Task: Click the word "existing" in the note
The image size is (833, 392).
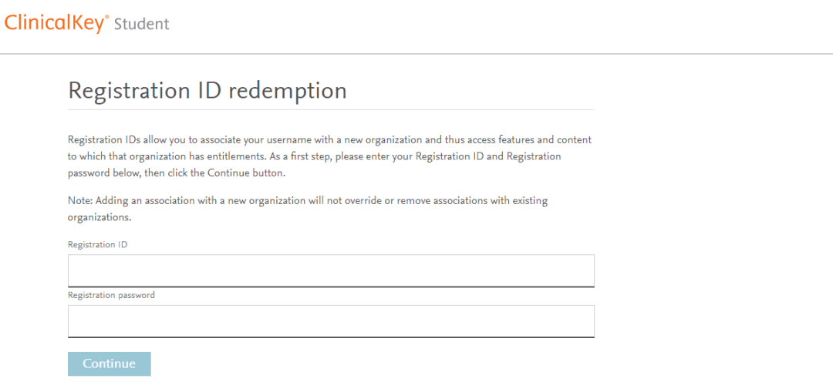Action: (529, 201)
